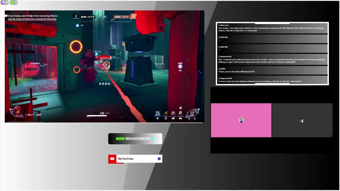Click the infinity ammo indicator
The image size is (340, 191).
click(x=39, y=115)
